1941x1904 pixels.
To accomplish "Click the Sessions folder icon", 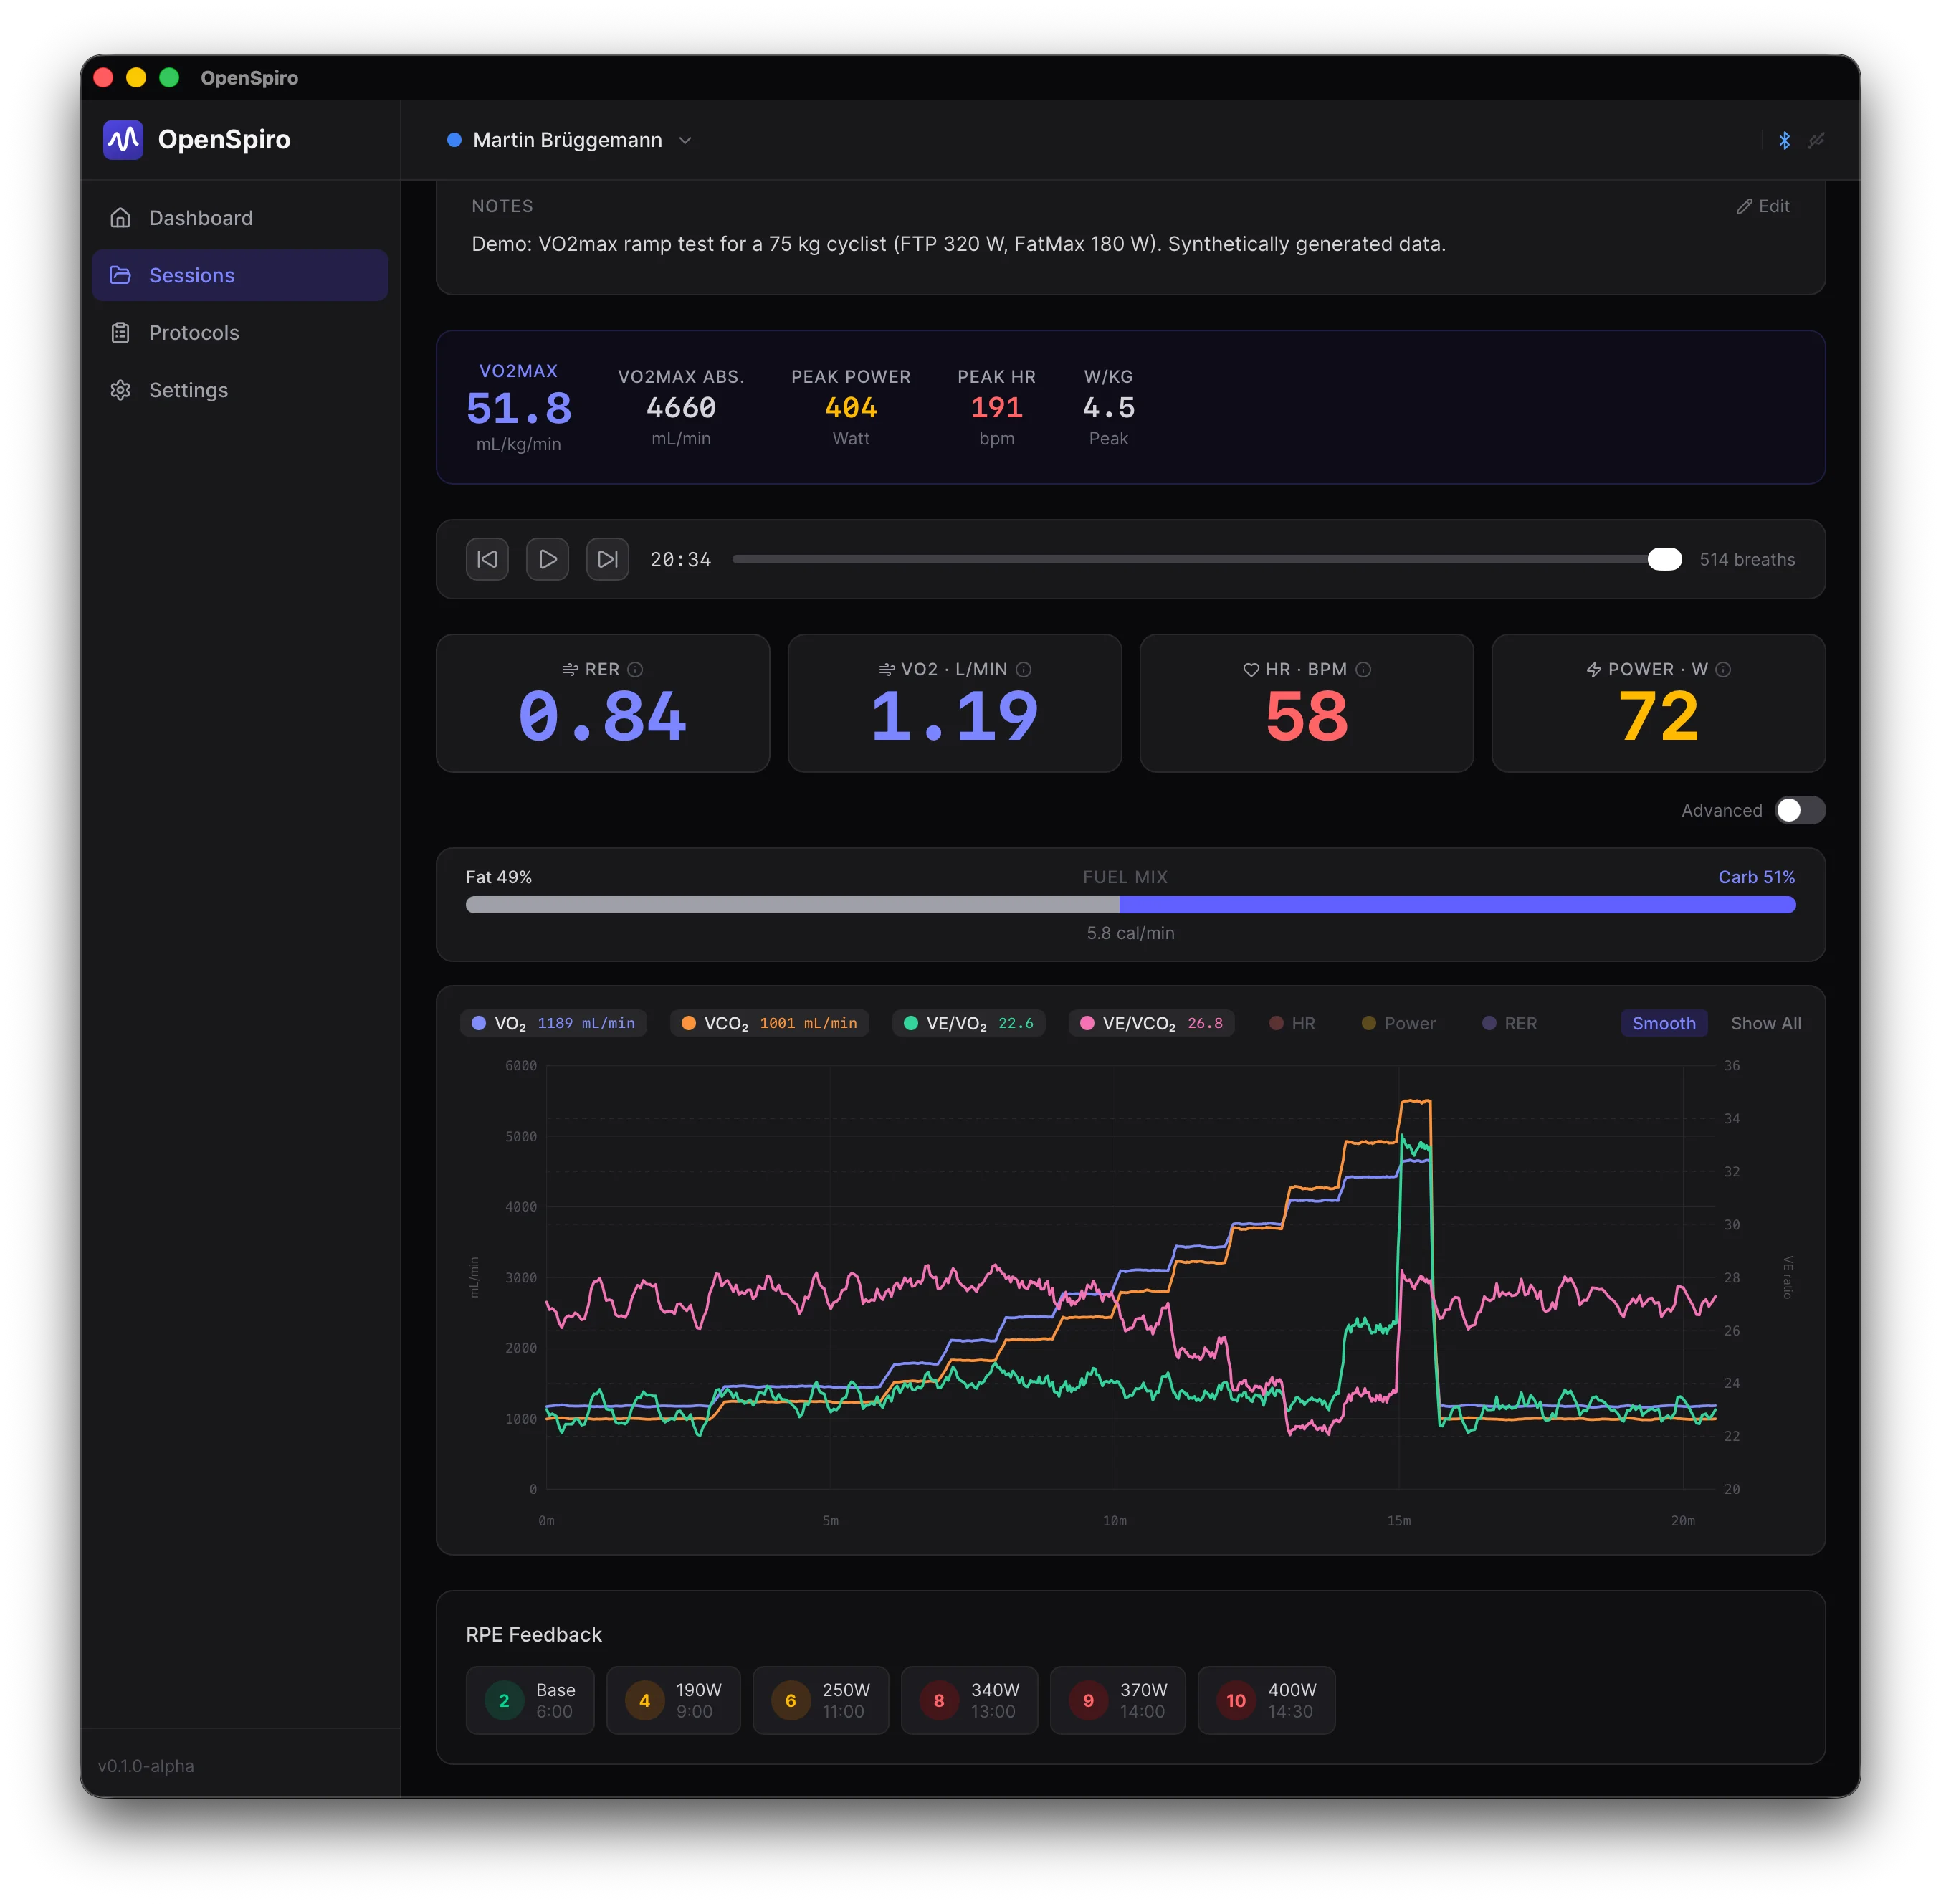I will [121, 275].
